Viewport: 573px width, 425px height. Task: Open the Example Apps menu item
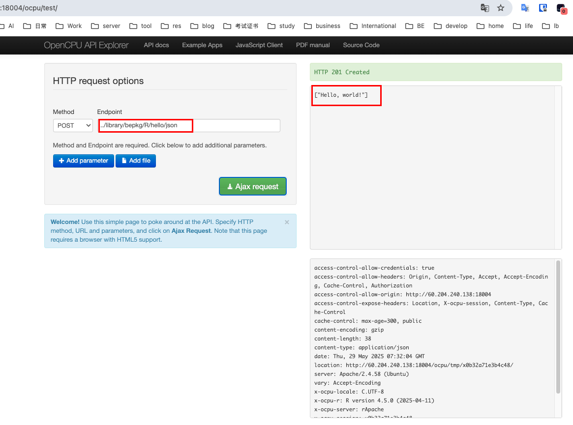(x=202, y=45)
